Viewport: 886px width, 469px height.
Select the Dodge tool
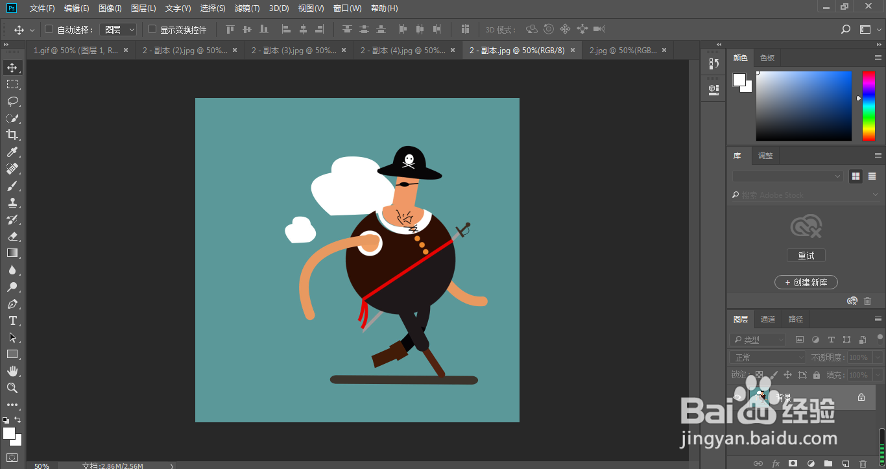pos(12,287)
